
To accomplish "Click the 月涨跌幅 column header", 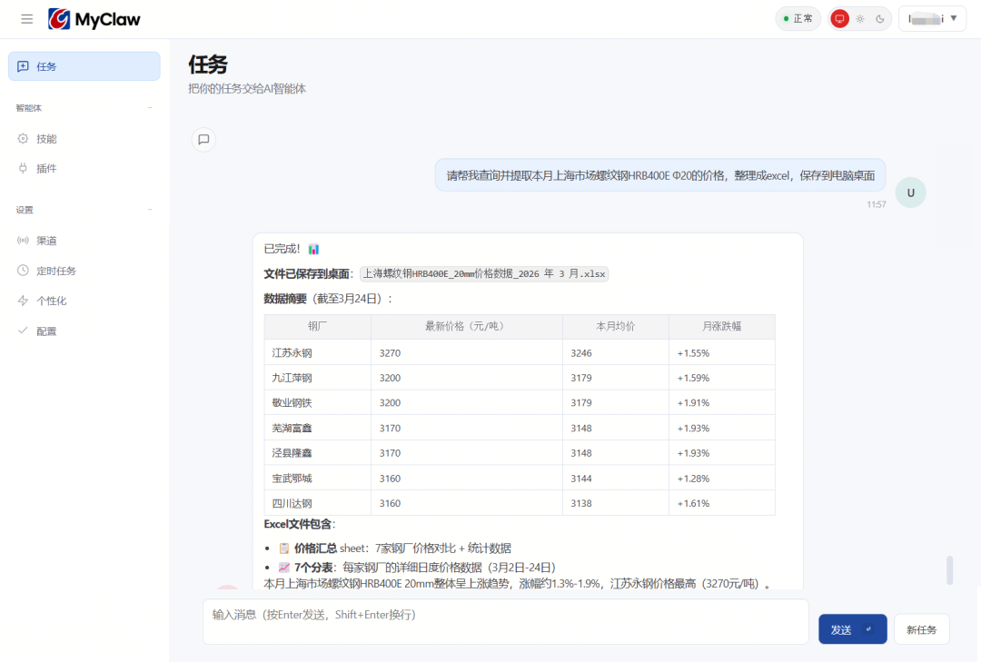I will pyautogui.click(x=722, y=327).
